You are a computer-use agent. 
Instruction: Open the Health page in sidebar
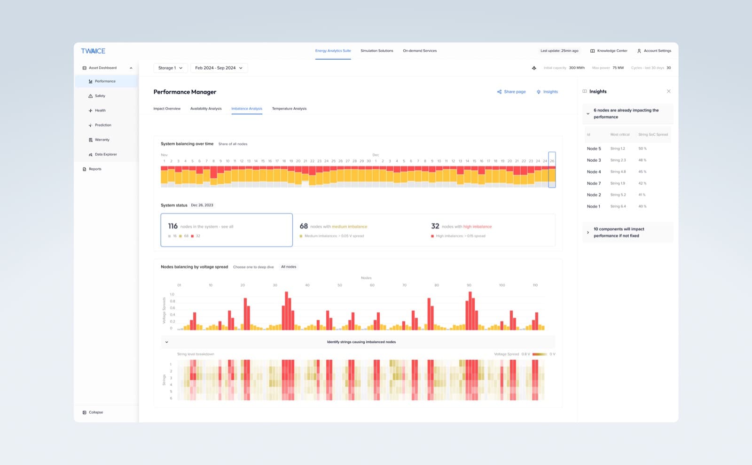point(106,110)
